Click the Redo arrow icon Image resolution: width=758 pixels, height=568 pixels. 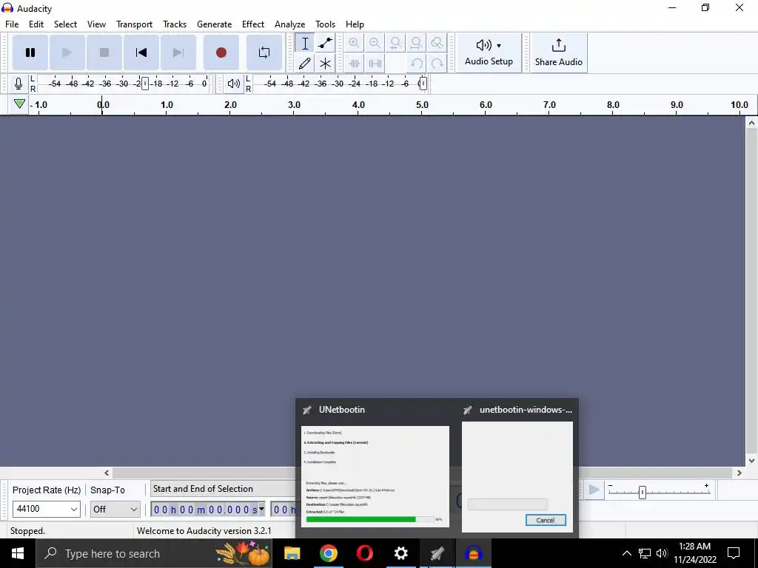click(x=437, y=64)
